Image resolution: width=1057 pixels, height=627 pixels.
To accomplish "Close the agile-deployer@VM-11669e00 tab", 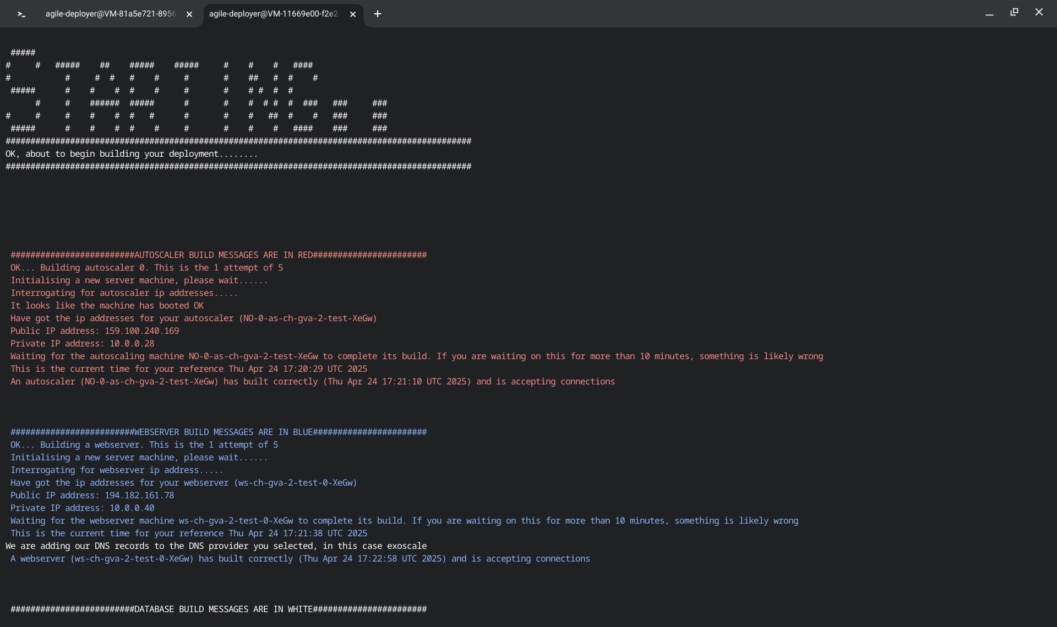I will coord(353,14).
